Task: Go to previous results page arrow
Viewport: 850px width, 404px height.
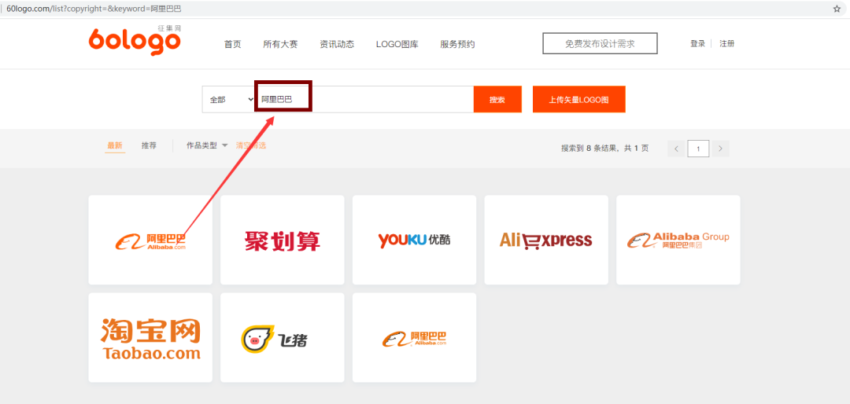Action: tap(676, 149)
